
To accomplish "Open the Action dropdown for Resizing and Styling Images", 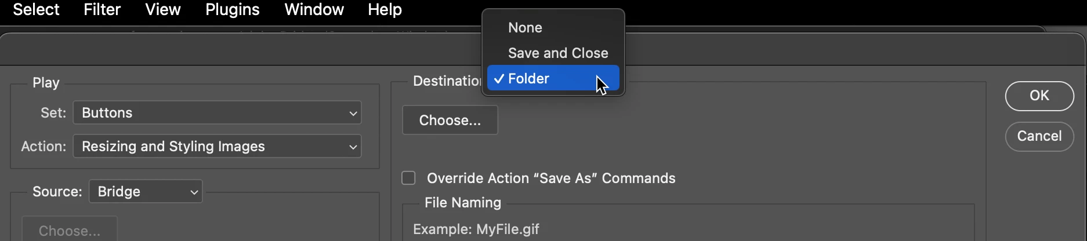I will click(x=217, y=147).
